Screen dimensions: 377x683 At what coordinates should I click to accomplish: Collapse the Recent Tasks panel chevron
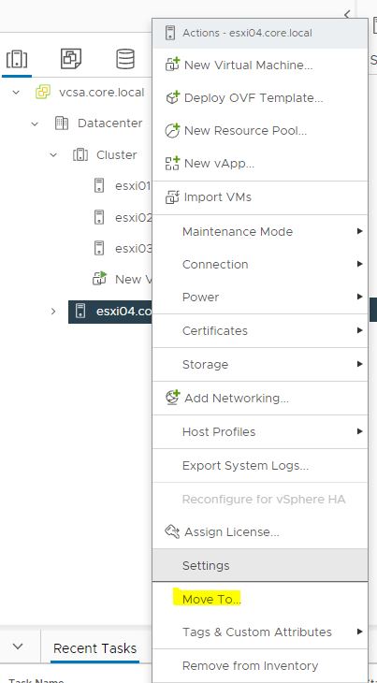[x=18, y=647]
